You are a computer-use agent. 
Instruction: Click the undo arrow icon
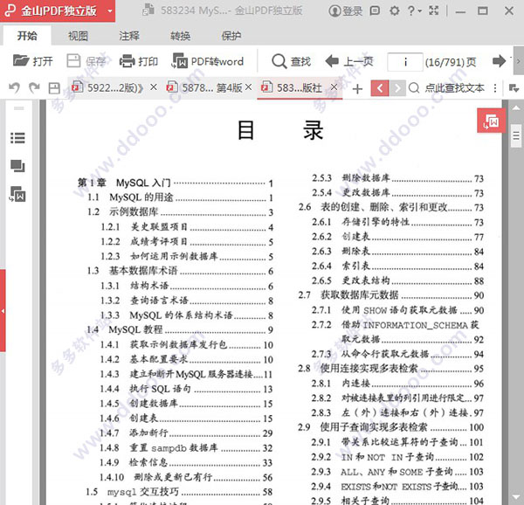point(14,88)
